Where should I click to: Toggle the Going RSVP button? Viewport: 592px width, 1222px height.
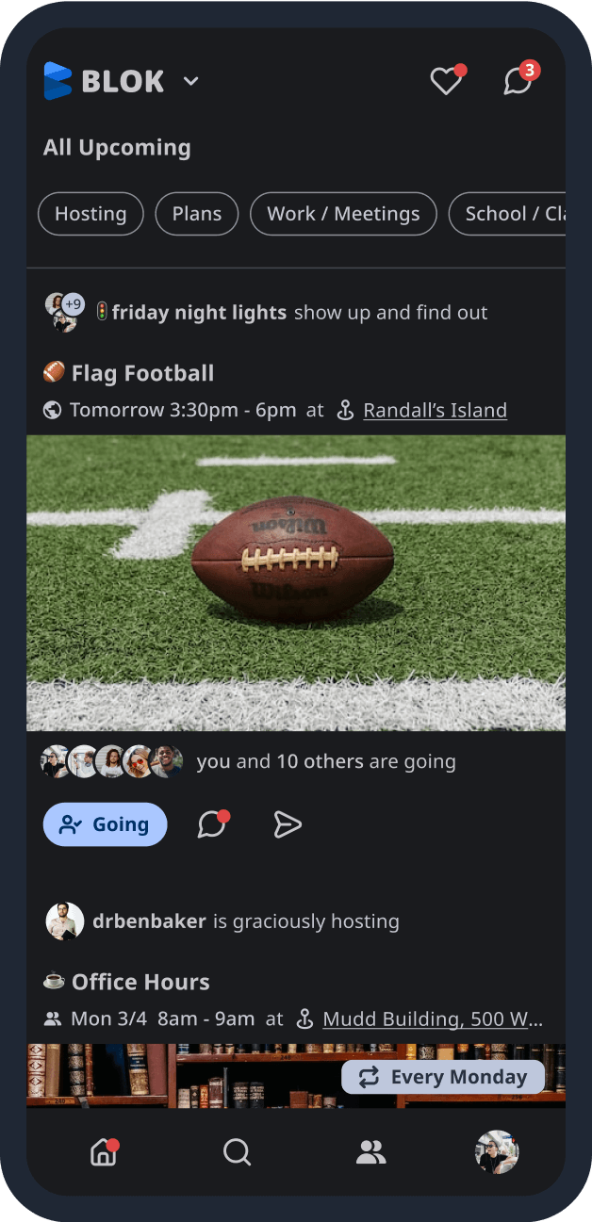tap(106, 824)
